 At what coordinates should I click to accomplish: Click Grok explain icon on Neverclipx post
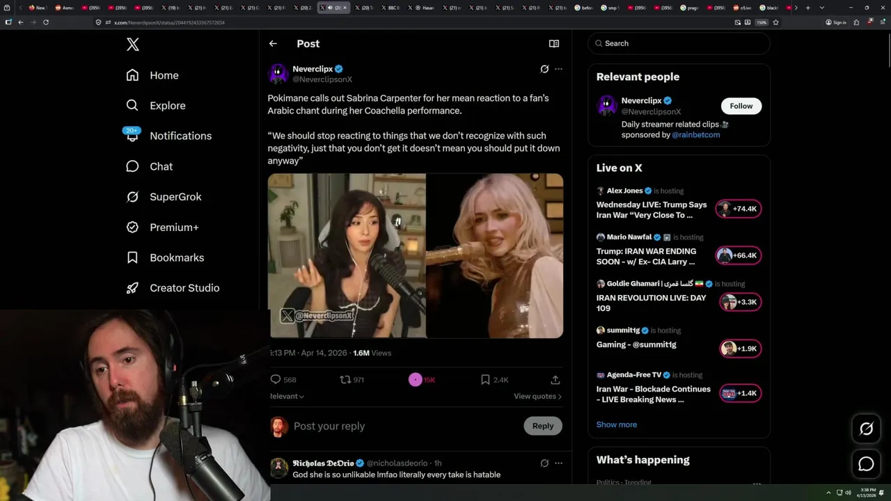coord(544,69)
